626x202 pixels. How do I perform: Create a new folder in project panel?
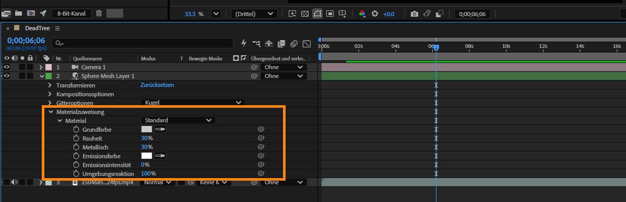tap(18, 13)
